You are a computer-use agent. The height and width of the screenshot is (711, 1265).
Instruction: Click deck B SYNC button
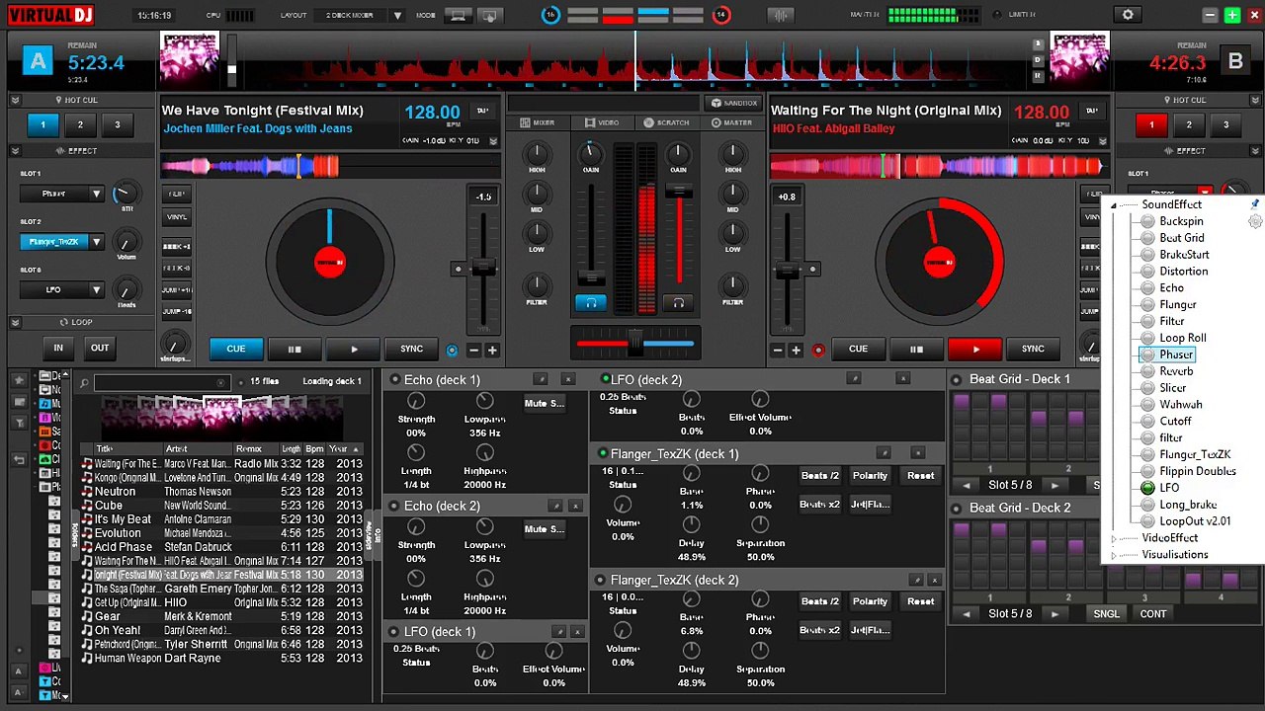pyautogui.click(x=1033, y=349)
